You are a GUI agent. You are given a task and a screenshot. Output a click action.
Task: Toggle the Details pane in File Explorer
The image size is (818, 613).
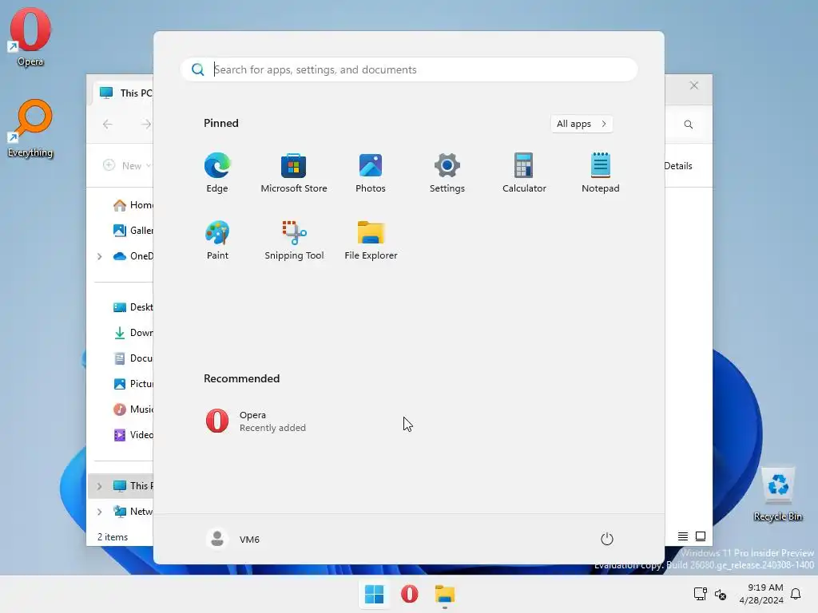(677, 166)
